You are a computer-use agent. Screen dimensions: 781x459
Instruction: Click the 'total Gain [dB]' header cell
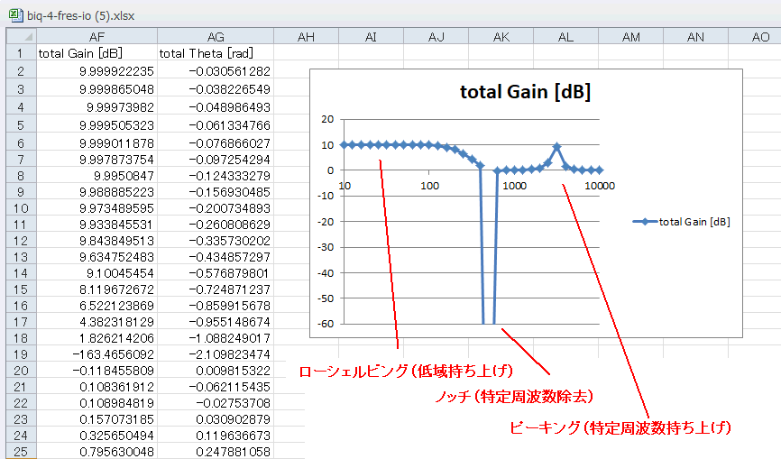tap(96, 53)
